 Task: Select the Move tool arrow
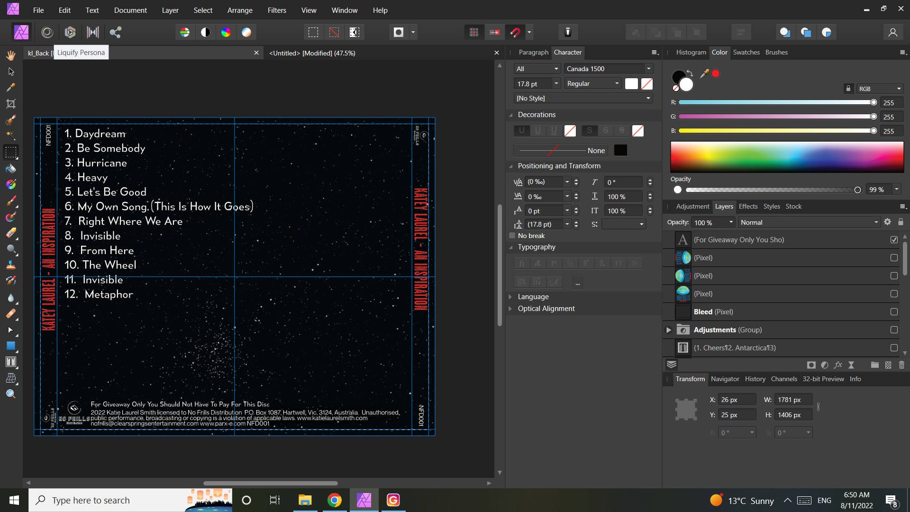click(x=11, y=72)
